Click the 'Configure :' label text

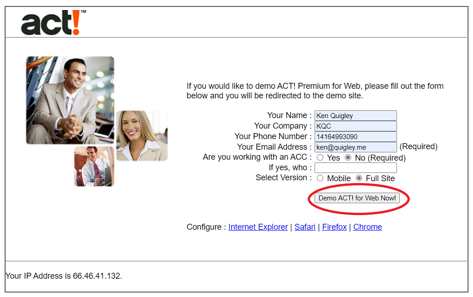click(x=207, y=227)
